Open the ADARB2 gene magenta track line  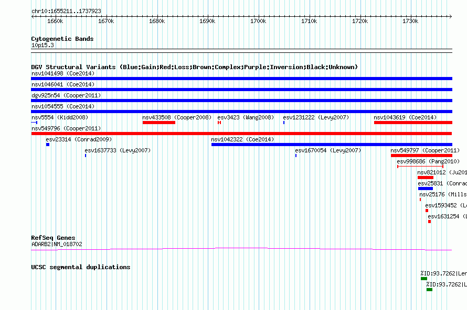(241, 249)
